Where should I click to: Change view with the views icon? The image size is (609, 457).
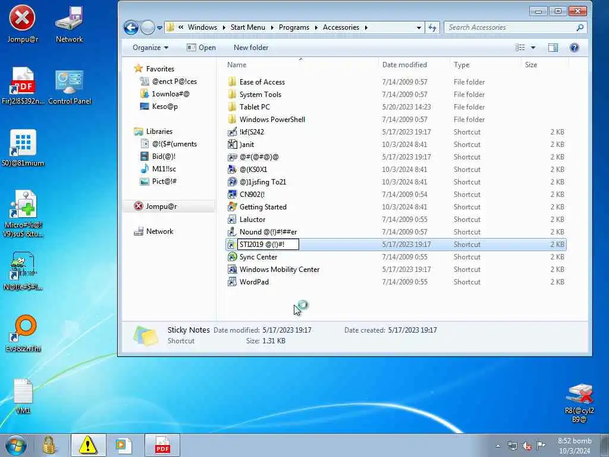point(520,48)
